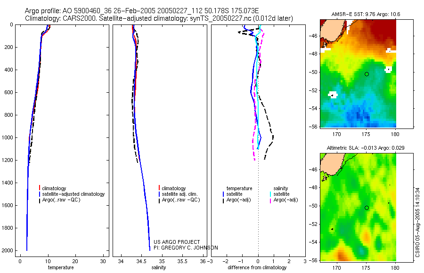Click the magenta line swatch in difference legend

click(270, 201)
